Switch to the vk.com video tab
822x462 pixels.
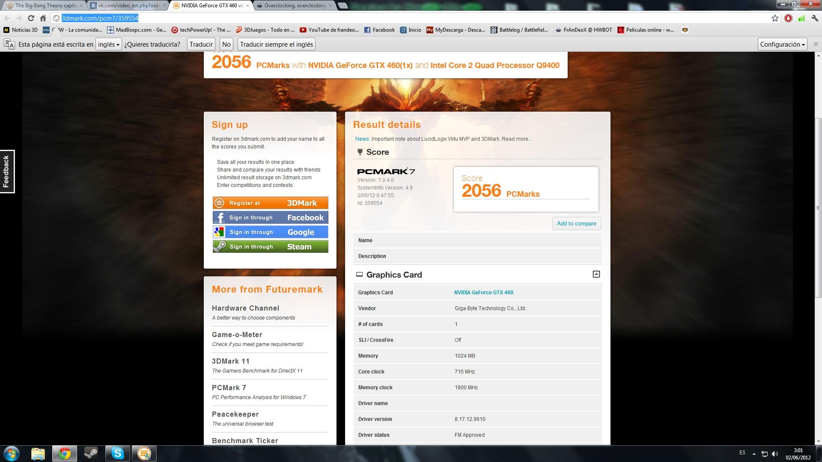click(x=128, y=6)
